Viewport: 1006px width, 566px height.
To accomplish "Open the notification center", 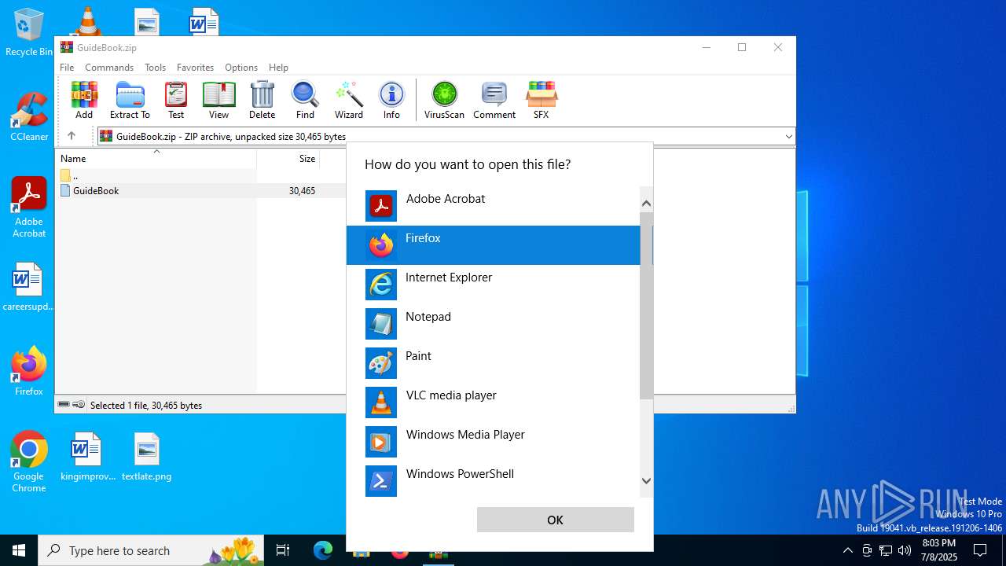I will coord(980,550).
